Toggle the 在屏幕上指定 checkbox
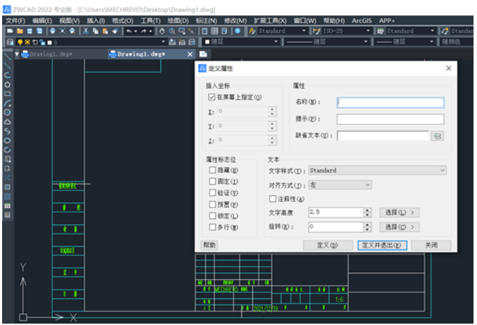 (212, 98)
